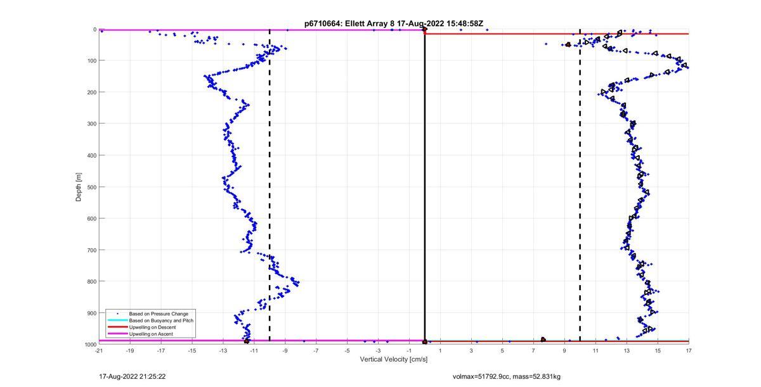
Task: Click the y-axis tick label 0
Action: coord(94,29)
